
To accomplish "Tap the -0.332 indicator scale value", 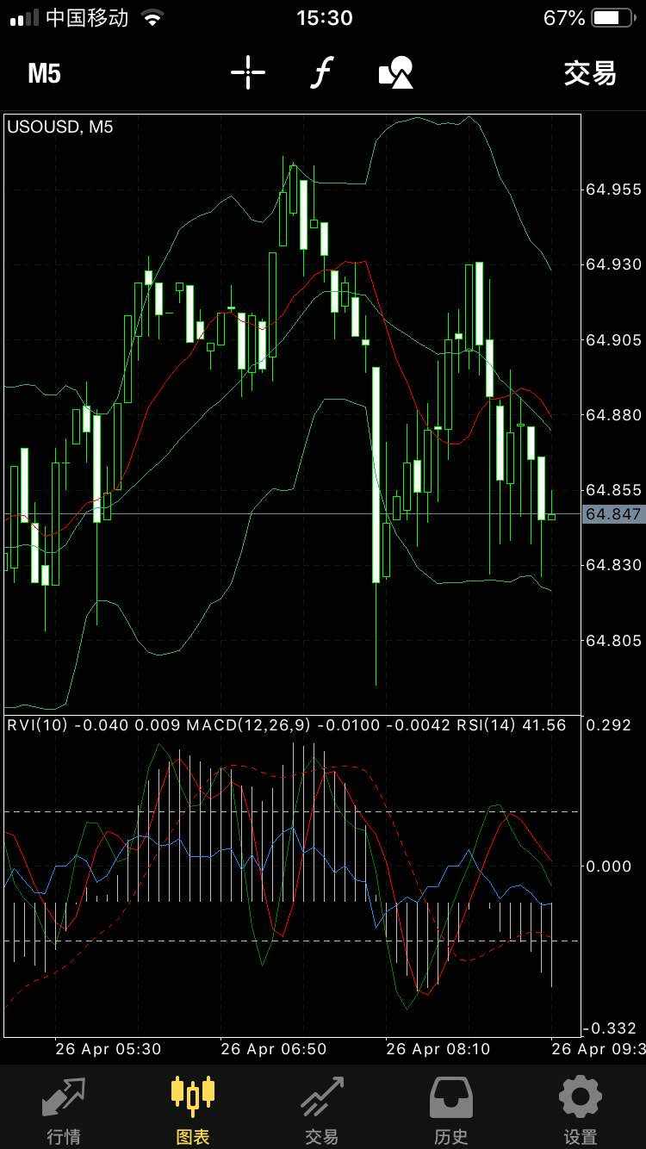I will pos(609,1028).
